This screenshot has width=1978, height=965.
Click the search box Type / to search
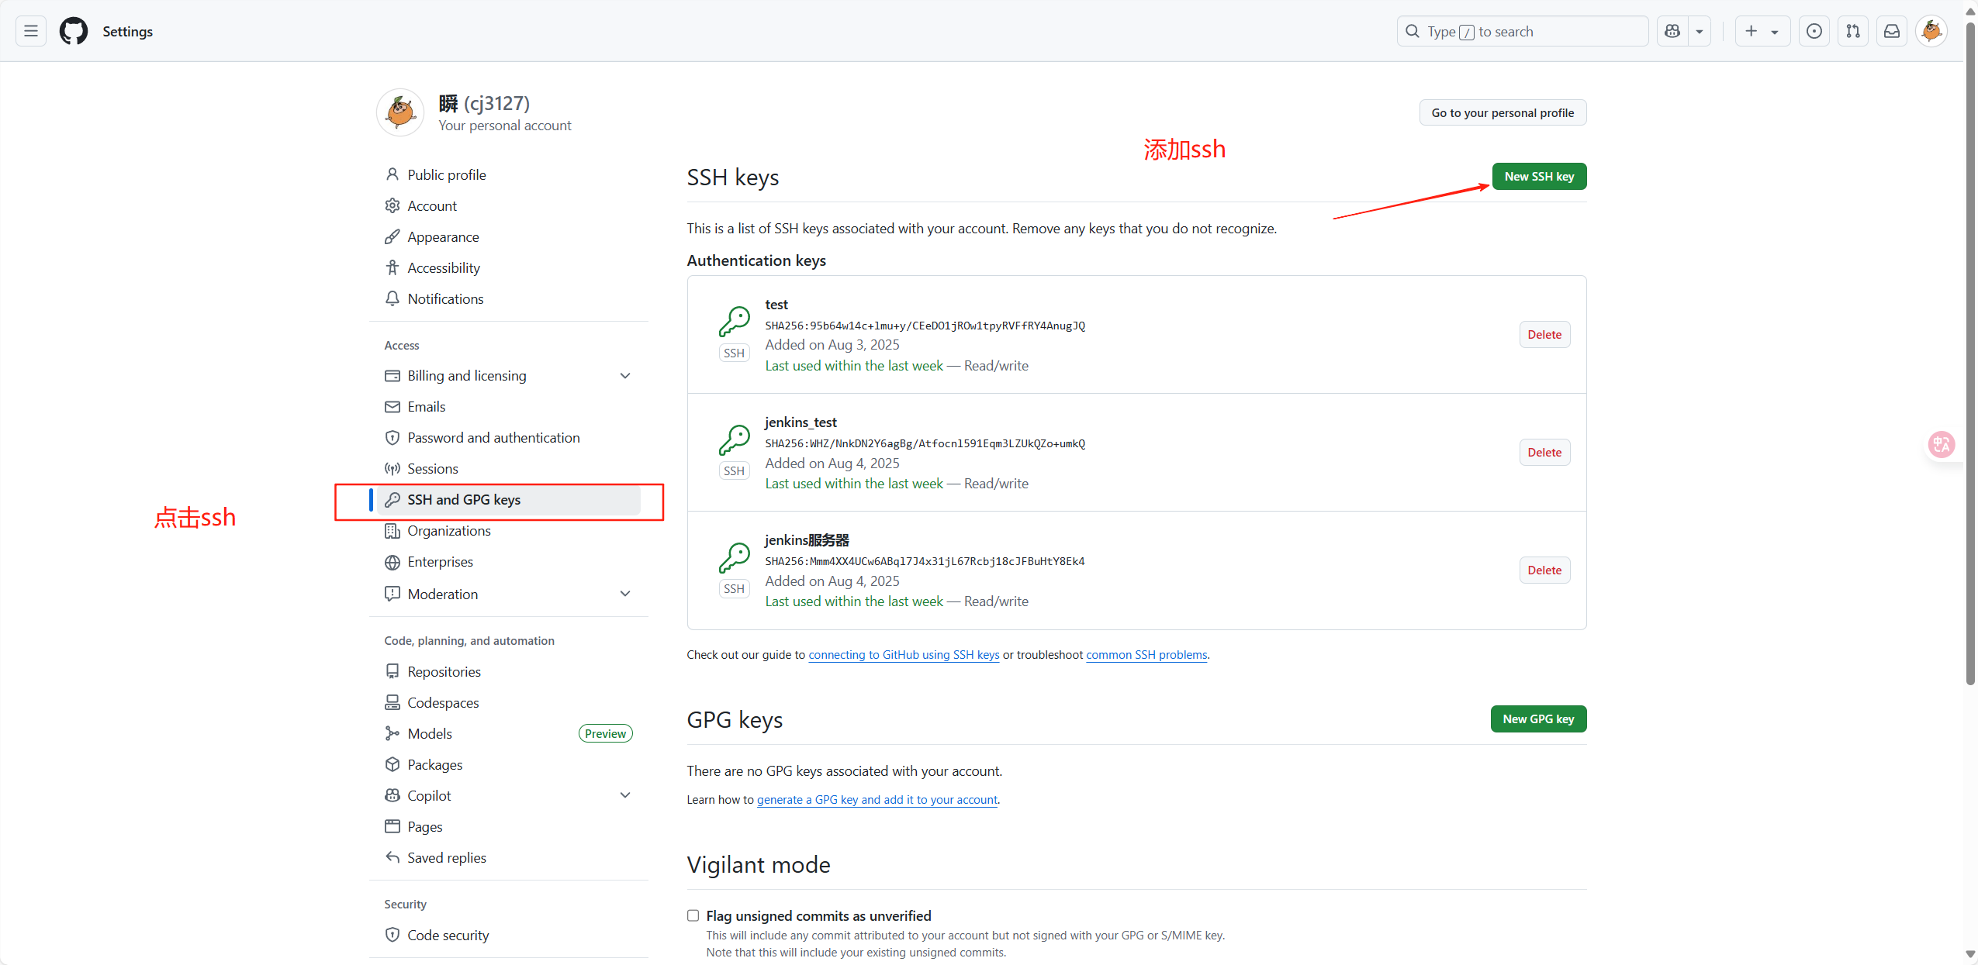click(1522, 31)
